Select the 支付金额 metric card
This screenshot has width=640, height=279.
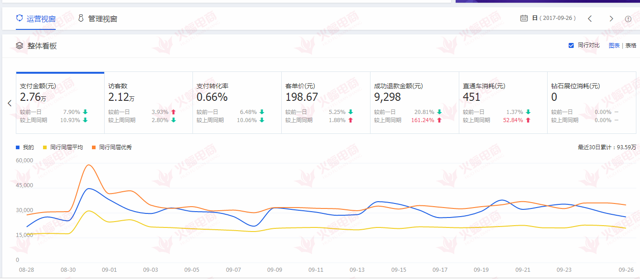pos(60,103)
